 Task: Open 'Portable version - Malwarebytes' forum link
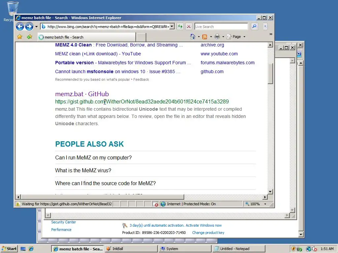point(123,63)
